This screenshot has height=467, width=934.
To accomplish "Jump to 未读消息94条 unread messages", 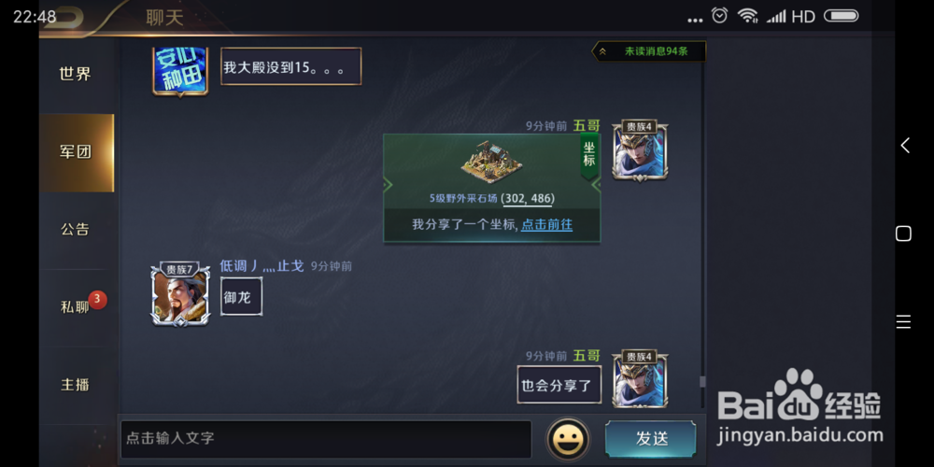I will click(x=649, y=51).
